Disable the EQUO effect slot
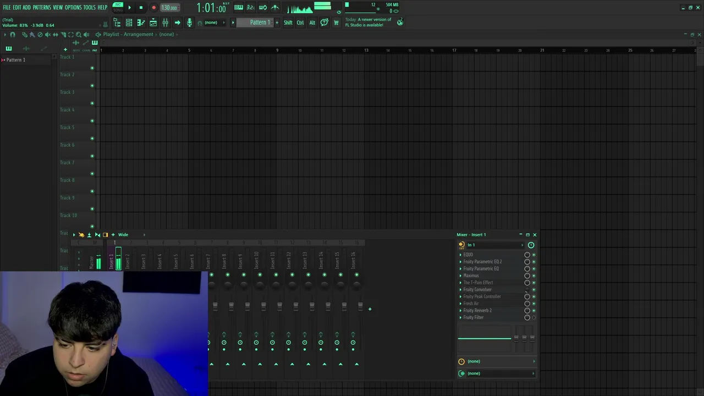Screen dimensions: 704x396 (x=533, y=255)
